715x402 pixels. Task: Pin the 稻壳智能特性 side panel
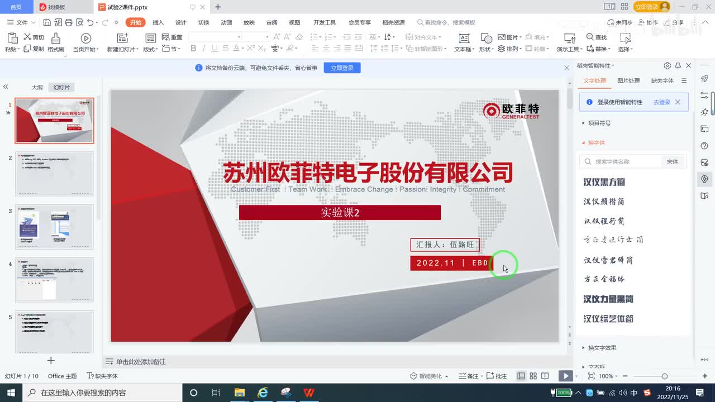(678, 65)
